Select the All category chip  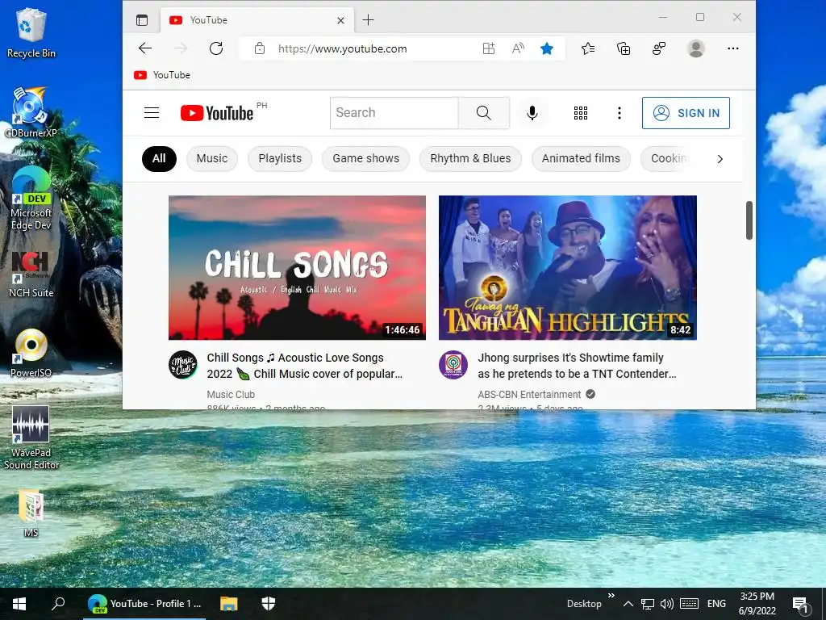click(159, 159)
